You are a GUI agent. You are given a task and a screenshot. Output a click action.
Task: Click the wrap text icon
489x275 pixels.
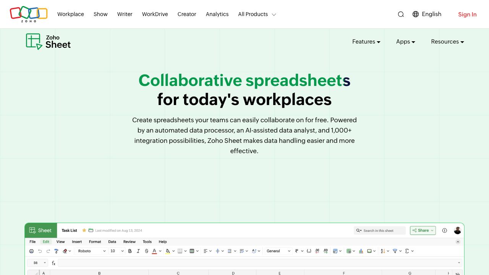point(241,251)
